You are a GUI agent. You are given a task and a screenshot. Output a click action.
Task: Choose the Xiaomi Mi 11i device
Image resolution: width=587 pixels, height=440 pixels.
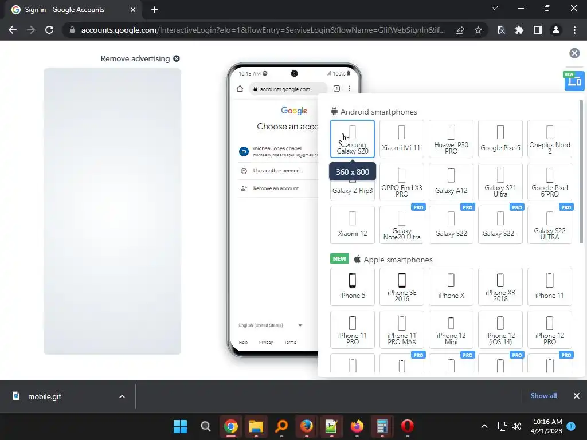[x=402, y=139]
